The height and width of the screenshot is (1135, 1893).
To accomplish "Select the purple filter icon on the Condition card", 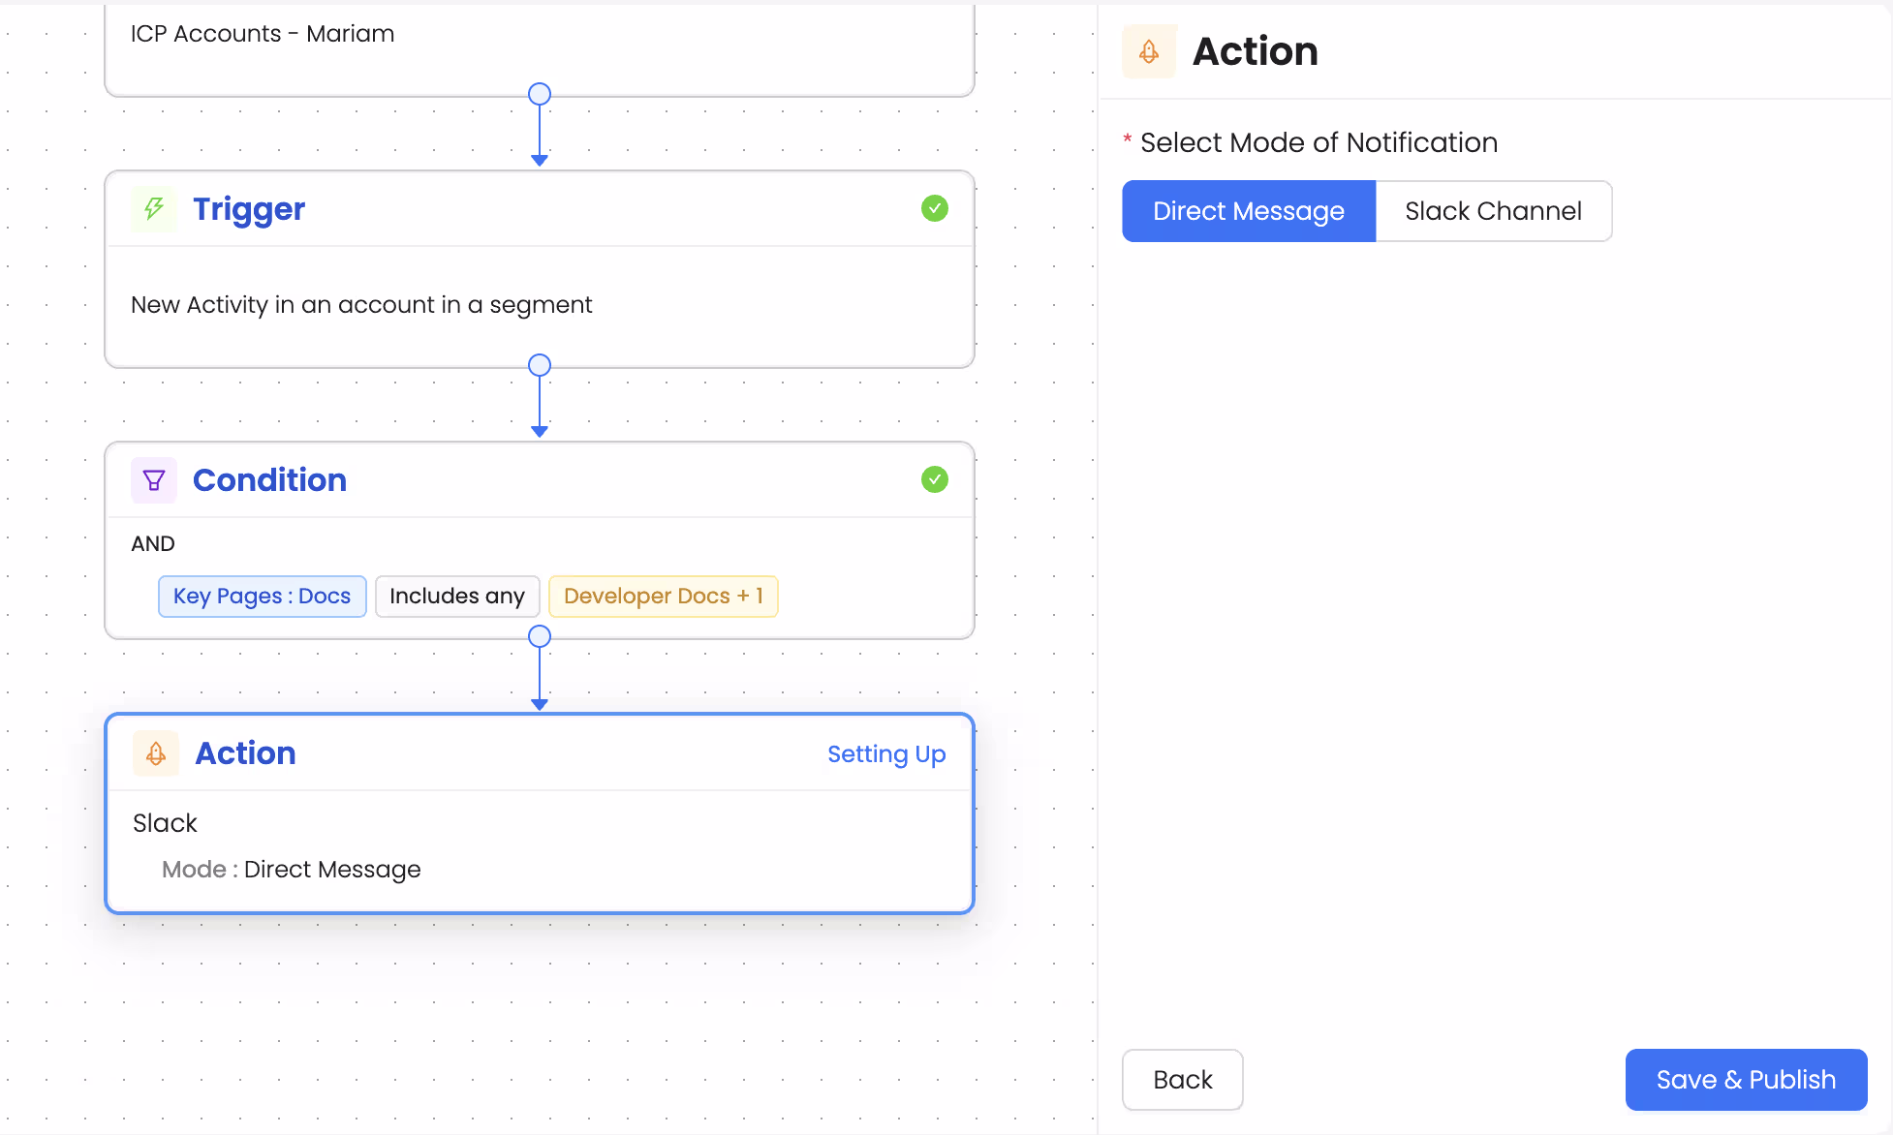I will [x=153, y=479].
